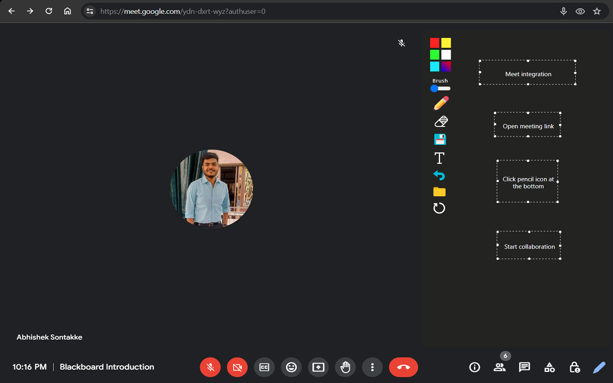
Task: Select the Text tool
Action: pyautogui.click(x=439, y=158)
